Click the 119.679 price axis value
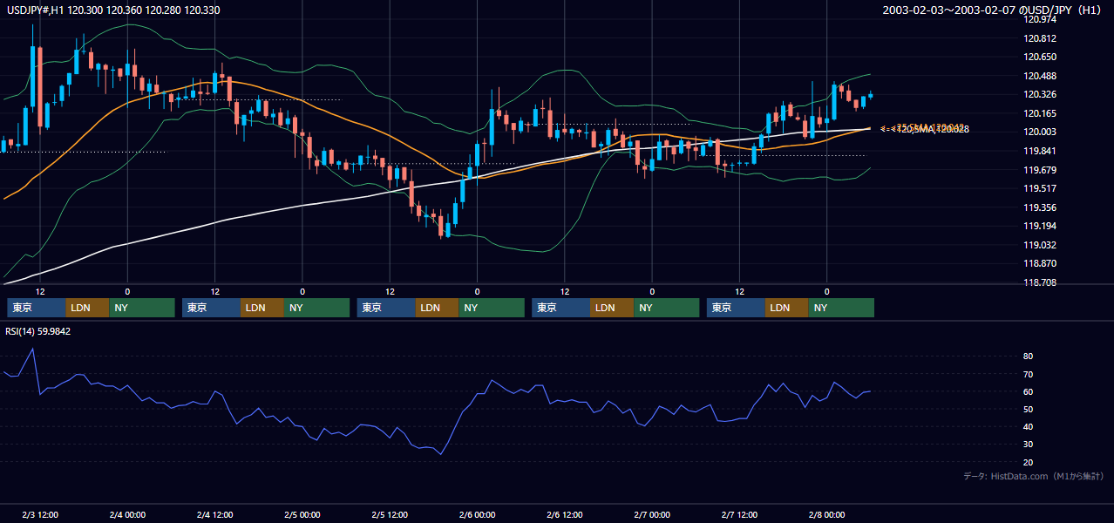Viewport: 1114px width, 523px height. 1041,170
